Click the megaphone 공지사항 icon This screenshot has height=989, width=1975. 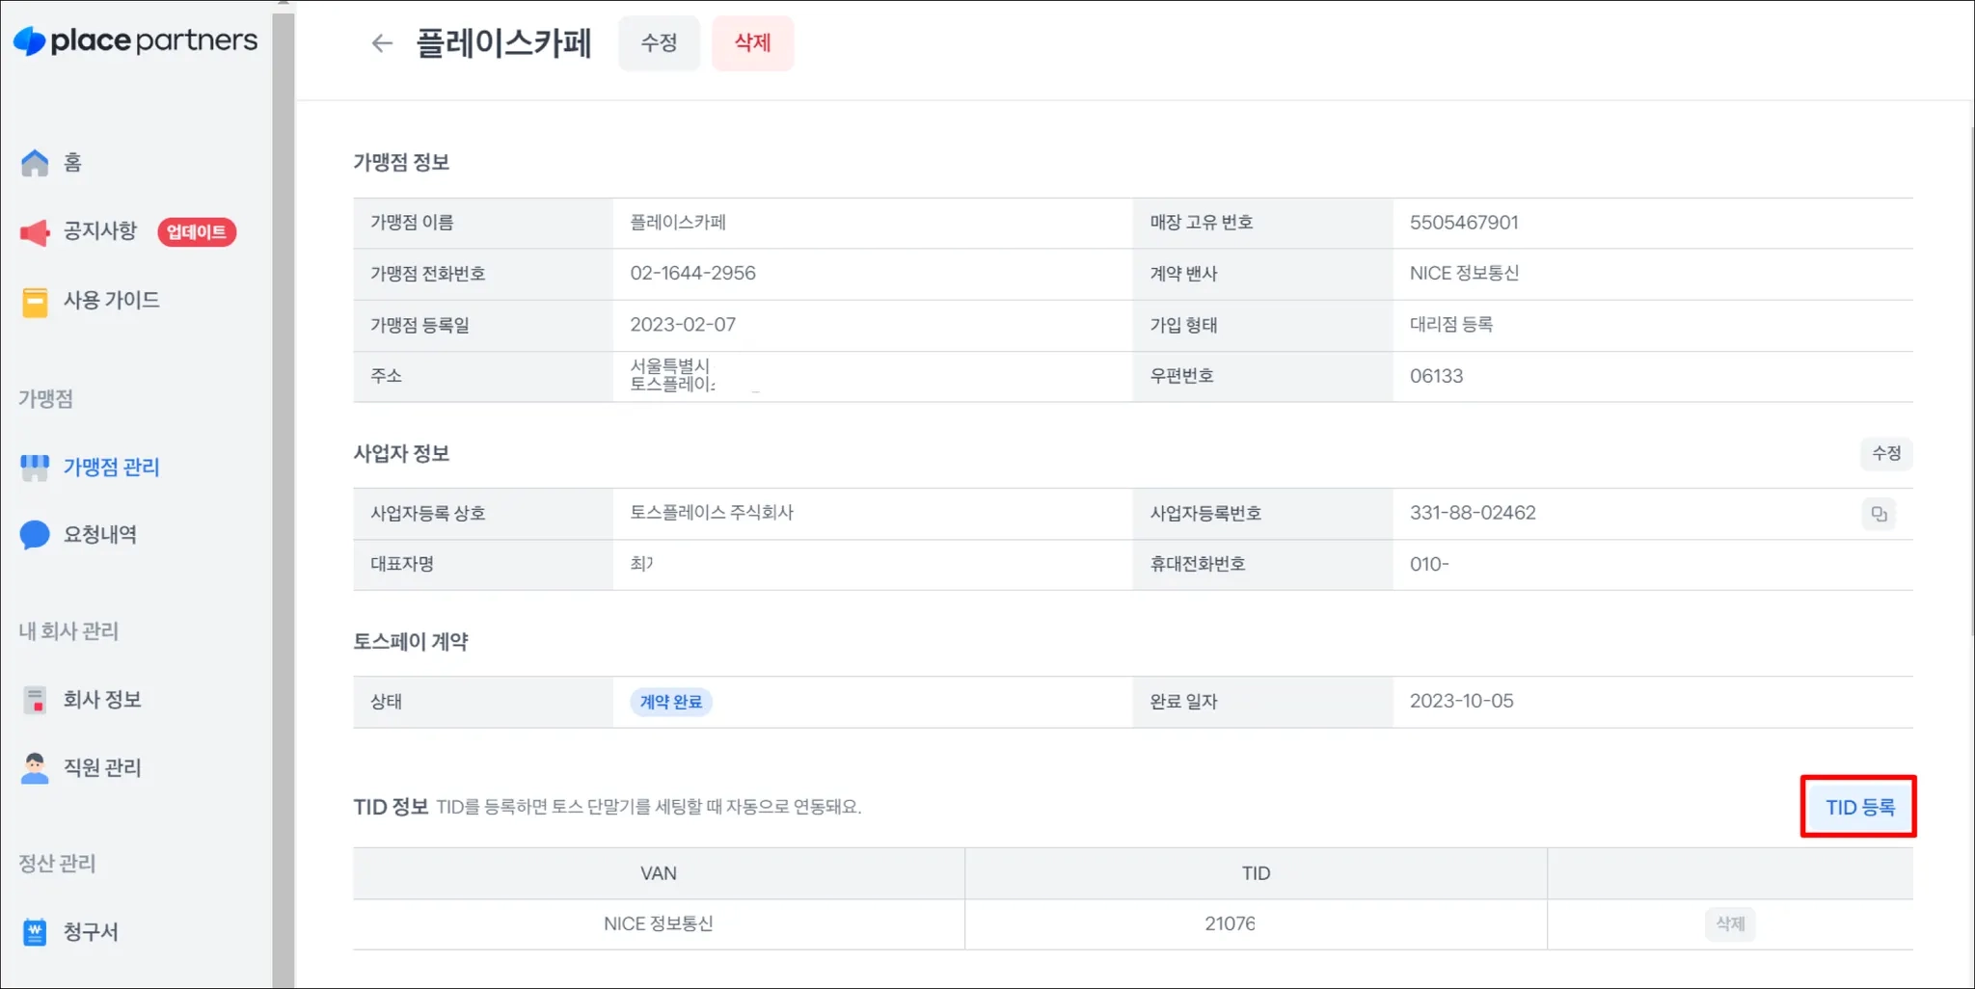tap(35, 232)
